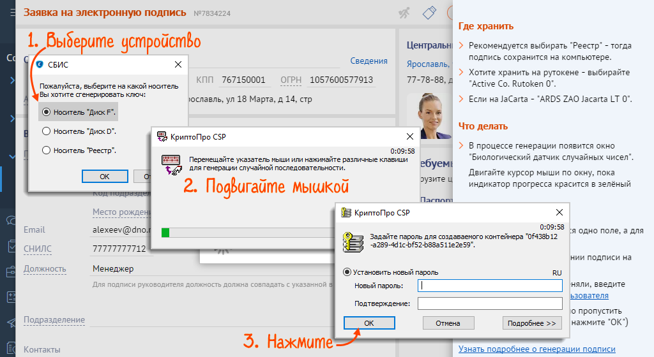Screen dimensions: 654x357
Task: Focus the "Подтверждение" password field
Action: [x=490, y=303]
